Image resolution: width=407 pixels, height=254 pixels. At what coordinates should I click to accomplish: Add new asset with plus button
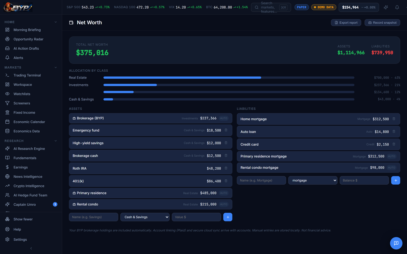coord(228,217)
